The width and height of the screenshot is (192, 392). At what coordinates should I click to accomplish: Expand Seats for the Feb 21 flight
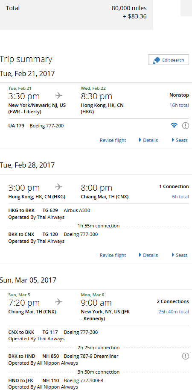point(180,140)
